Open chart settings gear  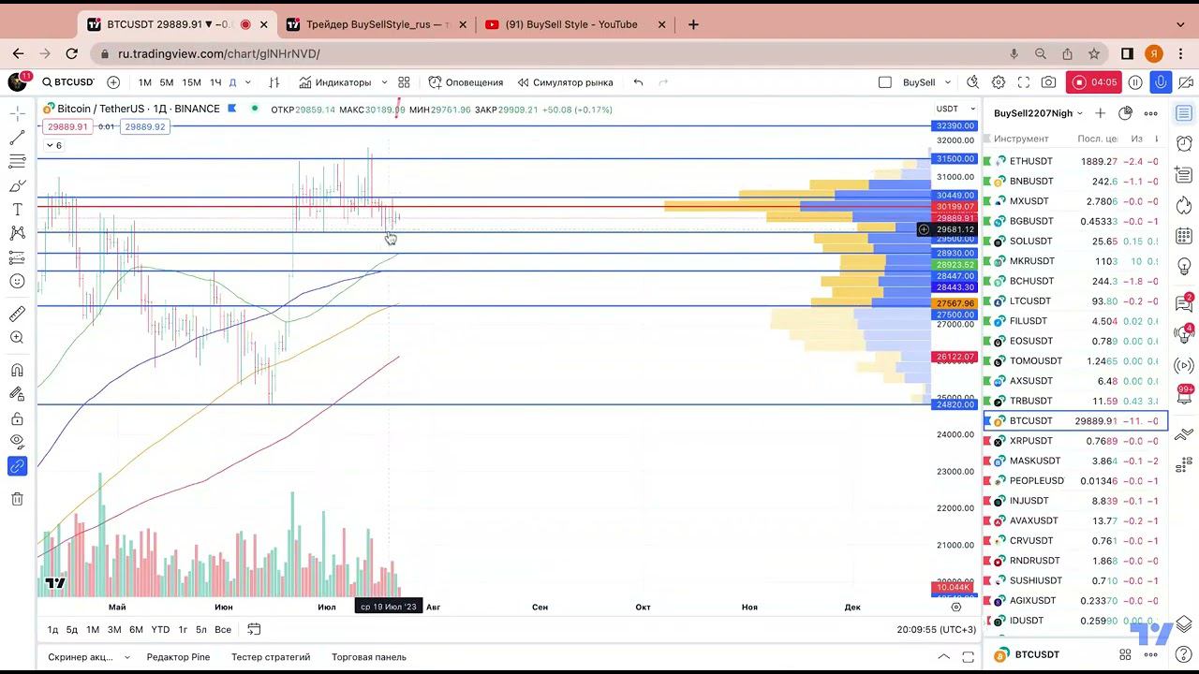[x=999, y=82]
